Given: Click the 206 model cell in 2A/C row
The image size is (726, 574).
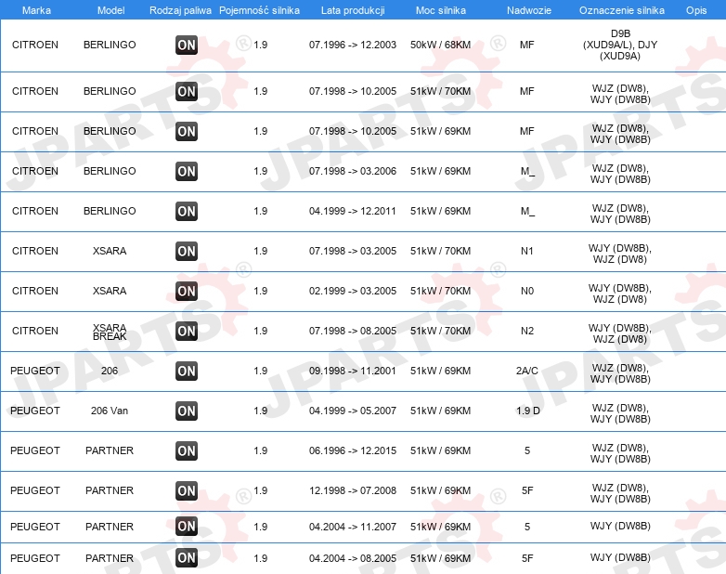Looking at the screenshot, I should [x=110, y=371].
